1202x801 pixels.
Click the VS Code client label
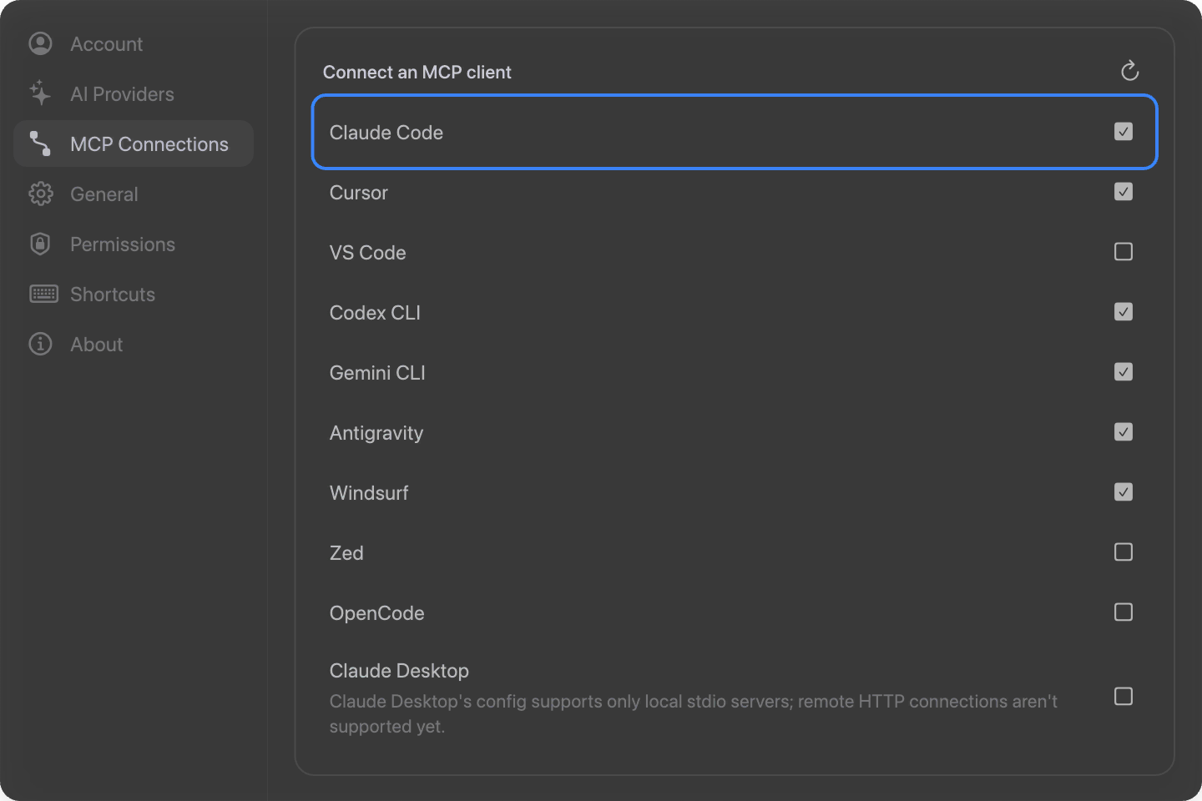(x=367, y=253)
